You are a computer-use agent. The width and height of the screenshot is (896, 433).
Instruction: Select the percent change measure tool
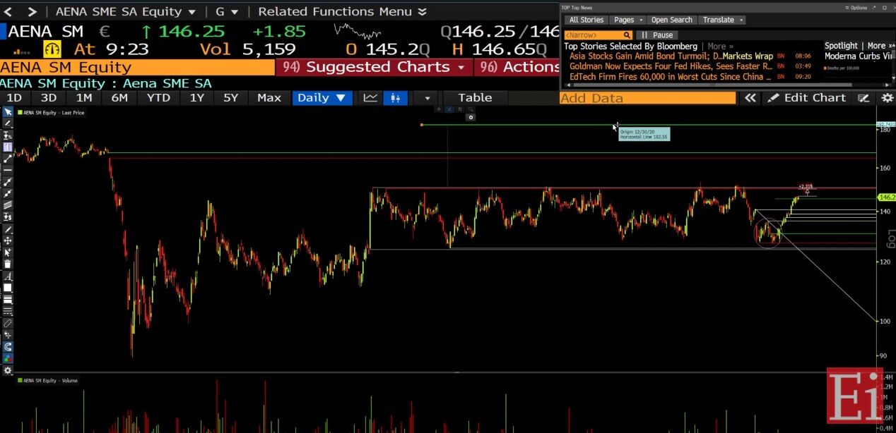pyautogui.click(x=8, y=135)
